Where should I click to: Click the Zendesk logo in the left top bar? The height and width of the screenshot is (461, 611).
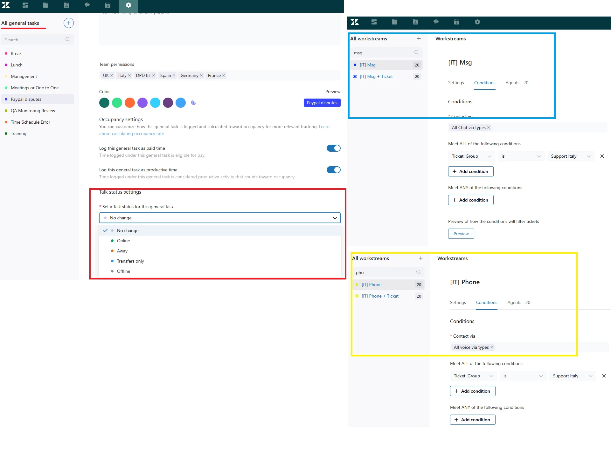click(6, 5)
